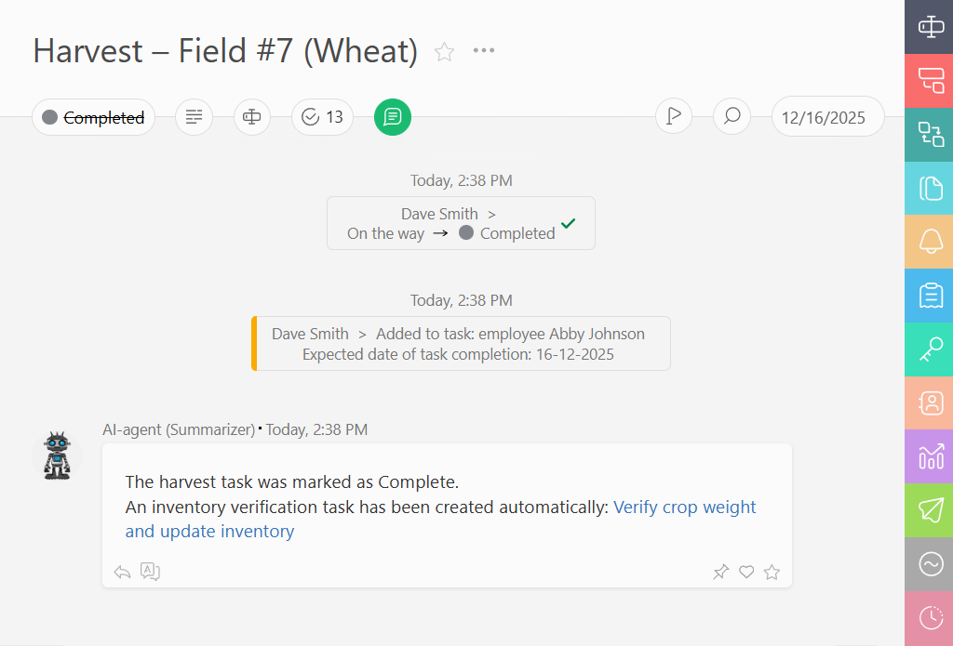This screenshot has width=953, height=646.
Task: Toggle the favorite star on the task title
Action: click(444, 53)
